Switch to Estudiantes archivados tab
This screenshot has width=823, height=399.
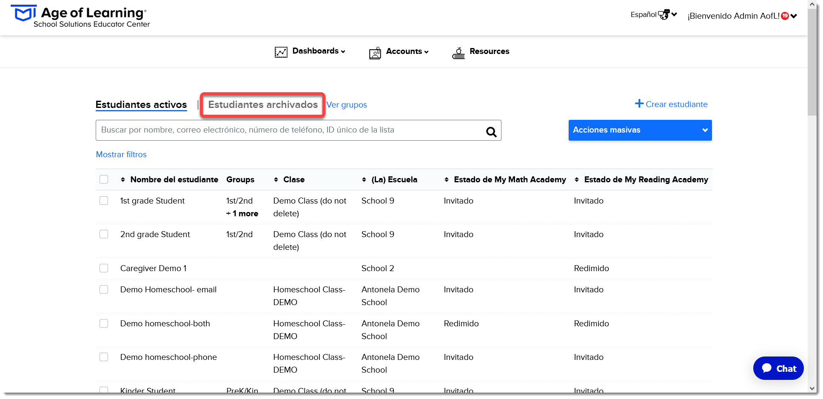(263, 105)
